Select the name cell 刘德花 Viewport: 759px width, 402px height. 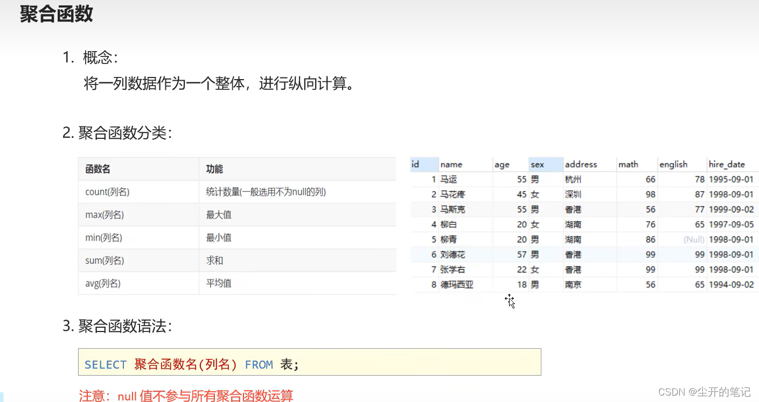pyautogui.click(x=452, y=255)
